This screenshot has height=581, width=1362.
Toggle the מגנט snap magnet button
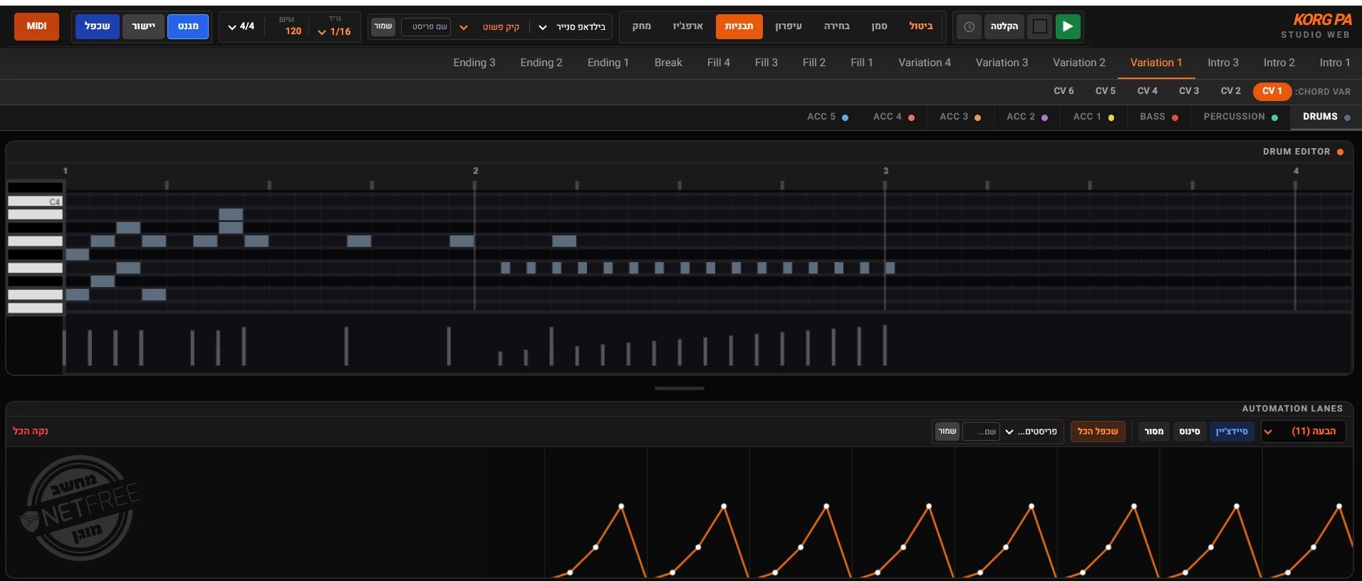[188, 26]
